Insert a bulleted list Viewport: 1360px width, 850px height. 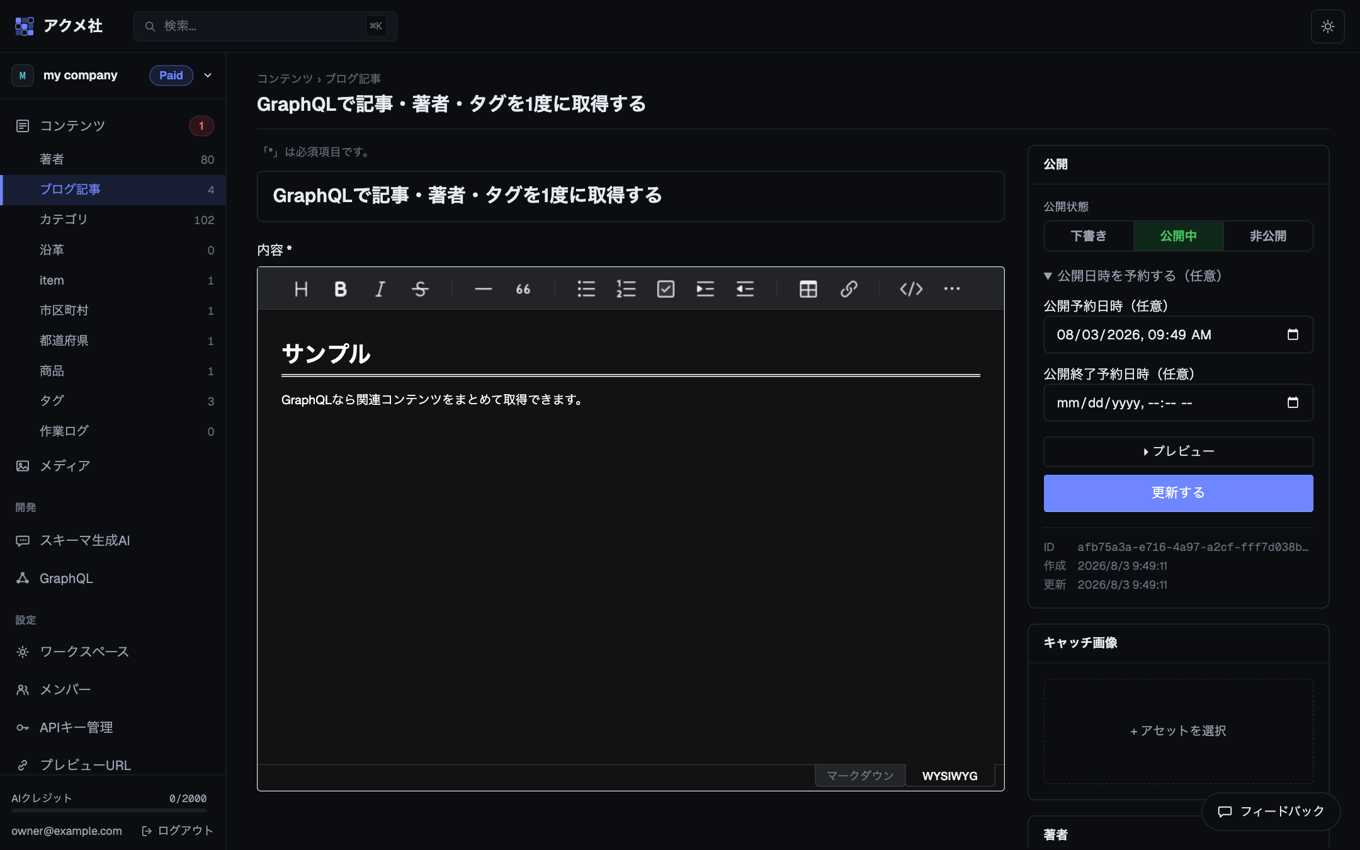586,289
